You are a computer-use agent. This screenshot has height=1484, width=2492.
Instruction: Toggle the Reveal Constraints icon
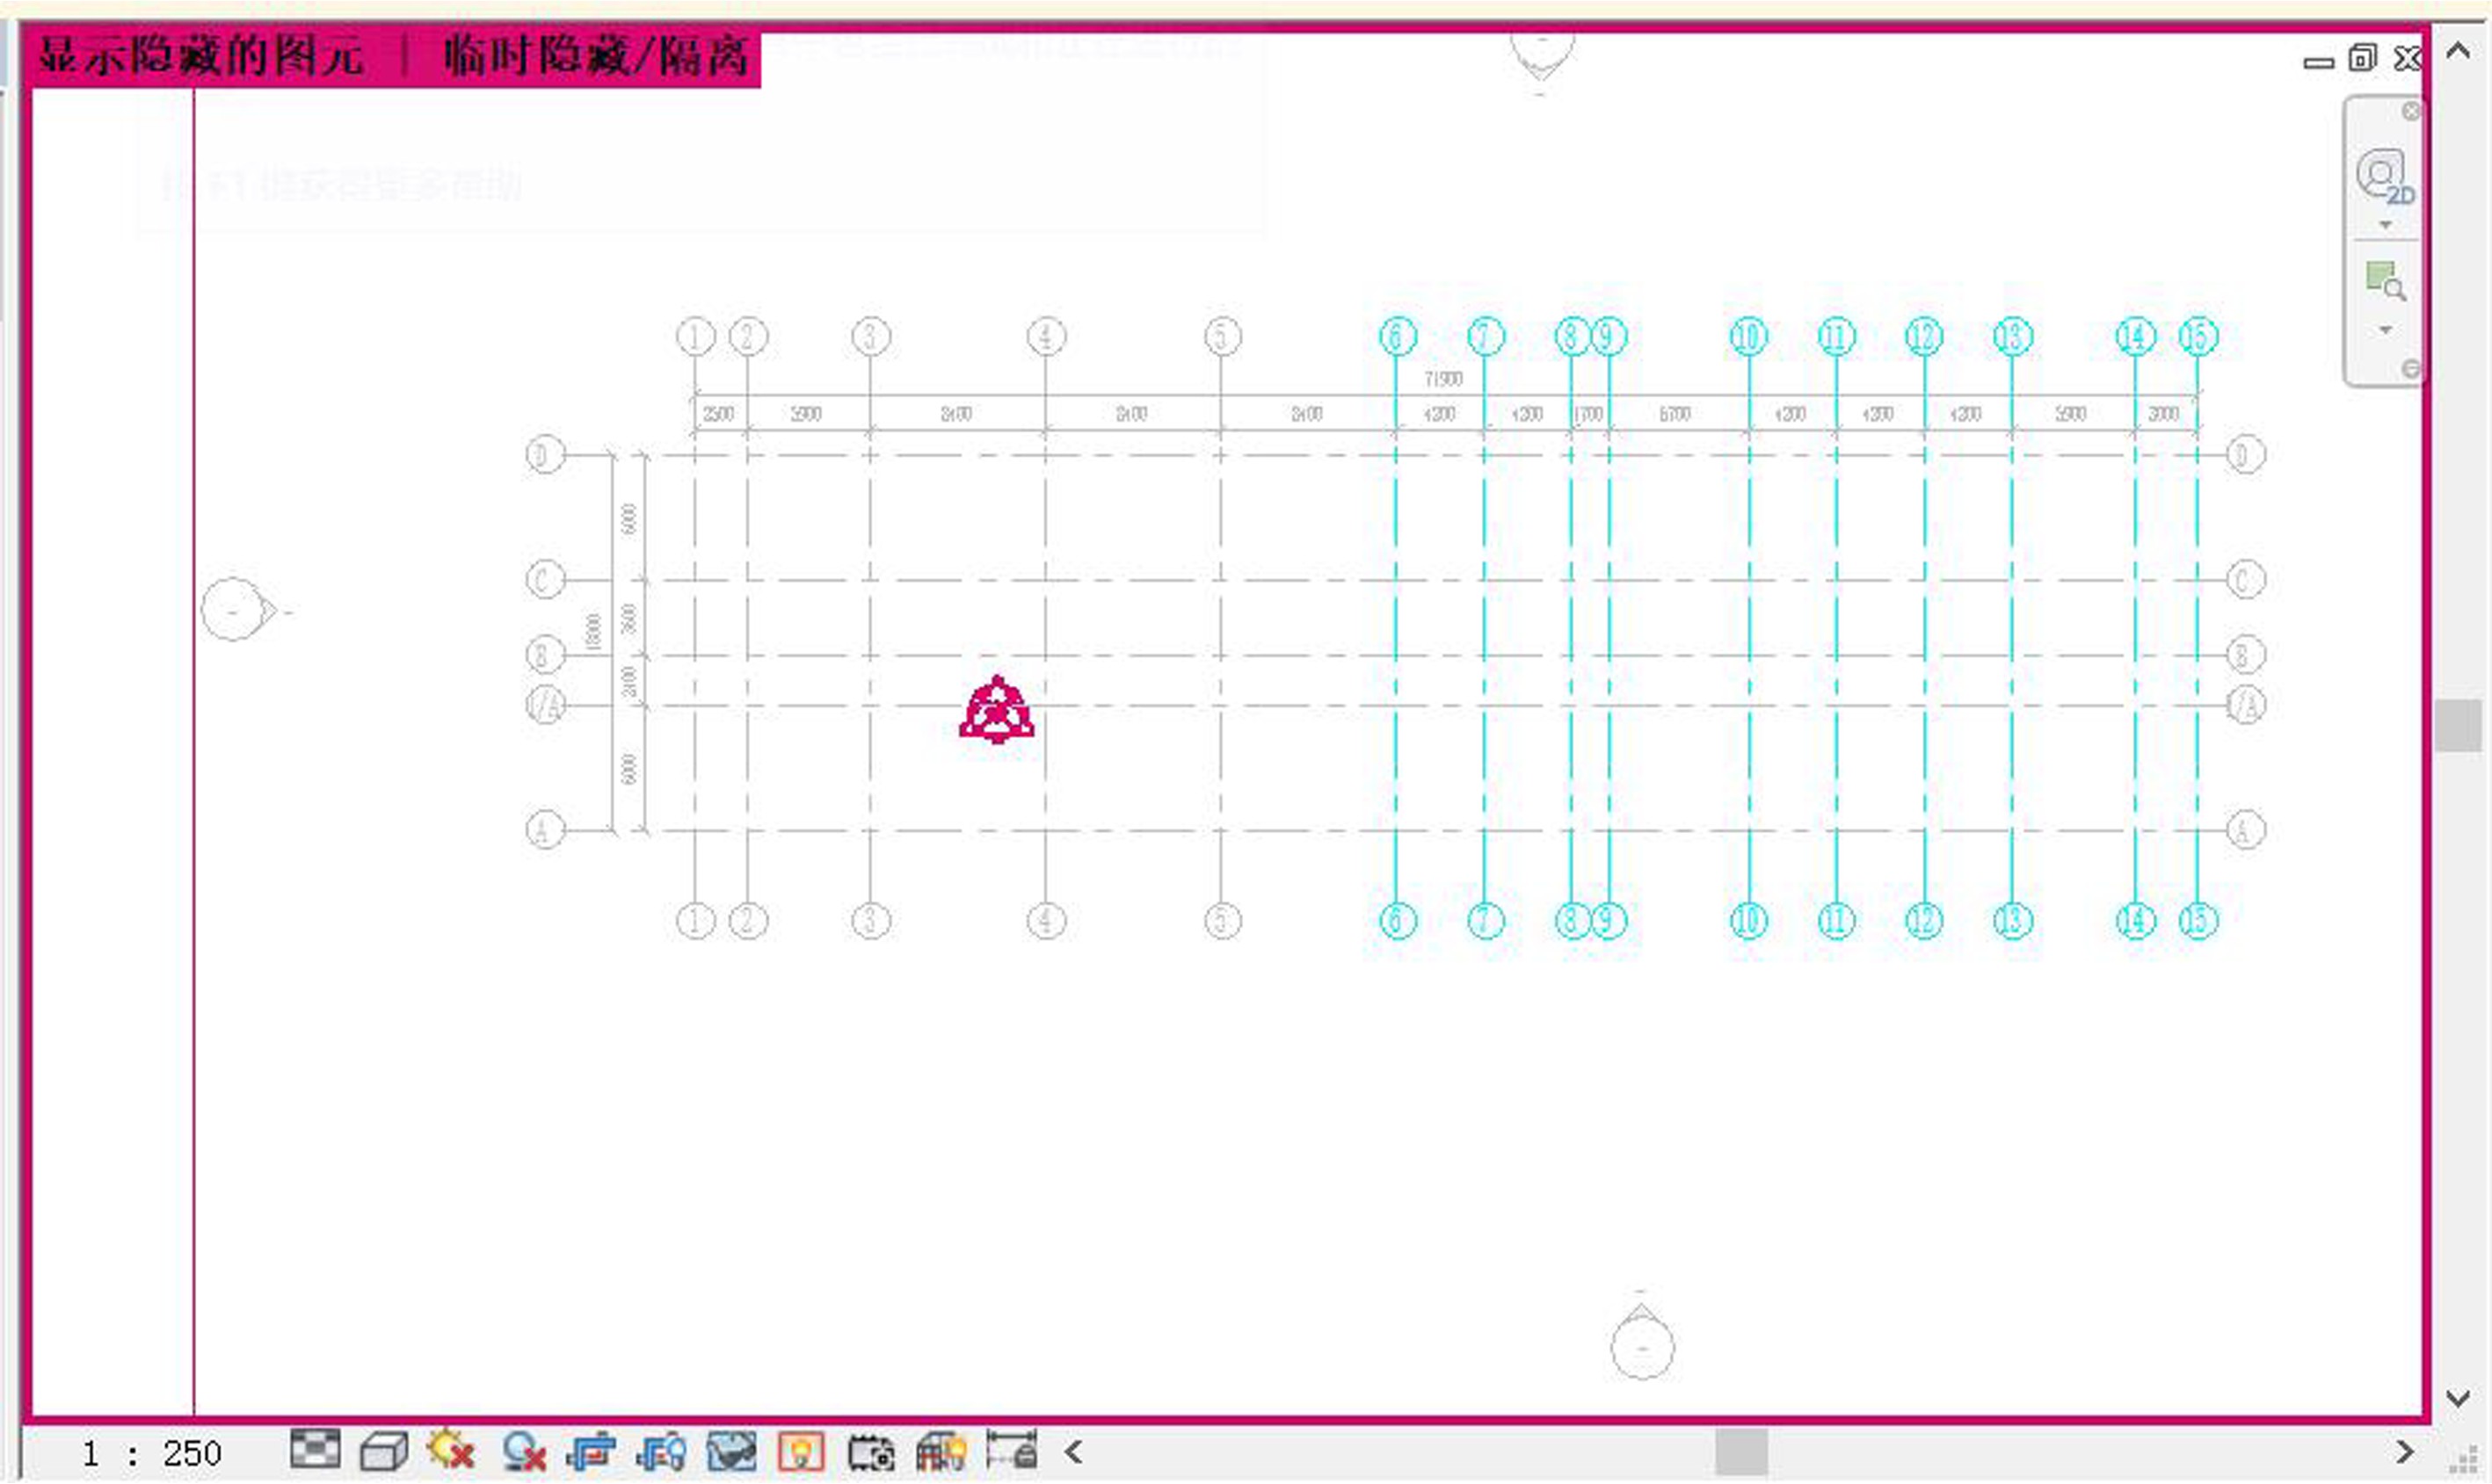coord(1012,1450)
